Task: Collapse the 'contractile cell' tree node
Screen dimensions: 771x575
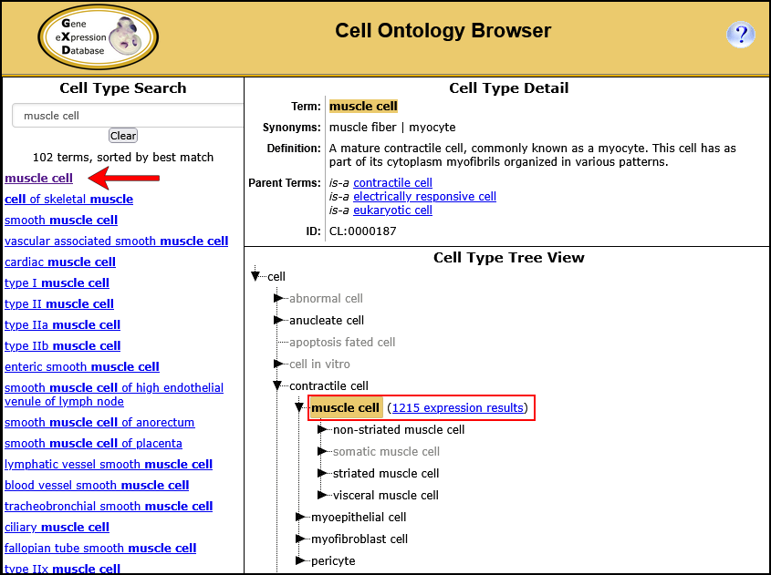Action: (x=279, y=386)
